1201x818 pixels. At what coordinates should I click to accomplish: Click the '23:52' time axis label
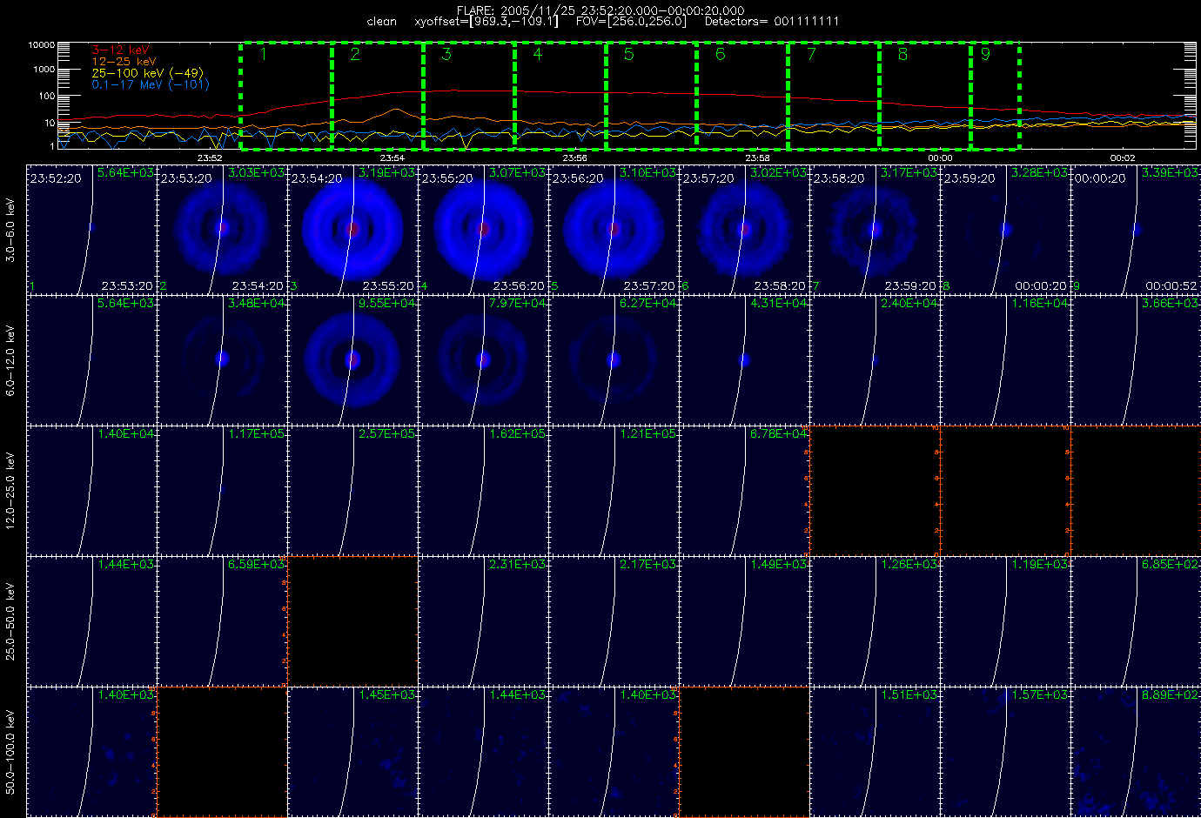pos(210,158)
